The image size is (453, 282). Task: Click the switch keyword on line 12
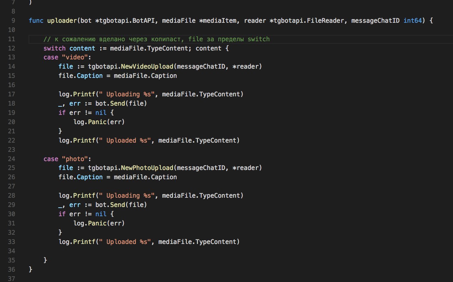click(x=55, y=48)
